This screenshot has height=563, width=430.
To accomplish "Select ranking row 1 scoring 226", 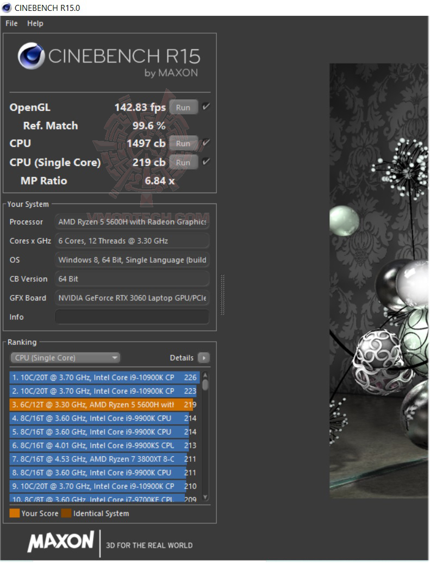I will tap(104, 378).
